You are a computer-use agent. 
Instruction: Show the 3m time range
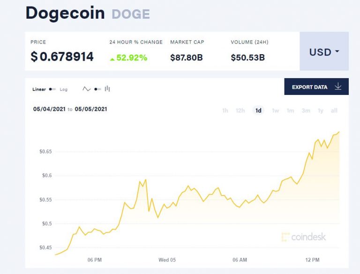click(306, 111)
